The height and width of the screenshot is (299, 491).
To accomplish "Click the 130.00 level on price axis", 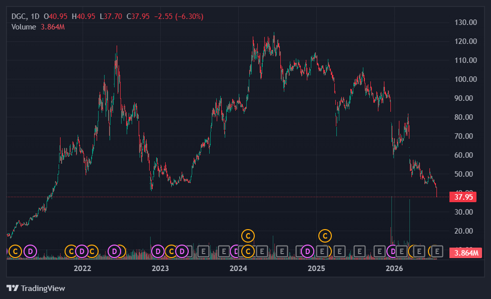I will pyautogui.click(x=465, y=22).
